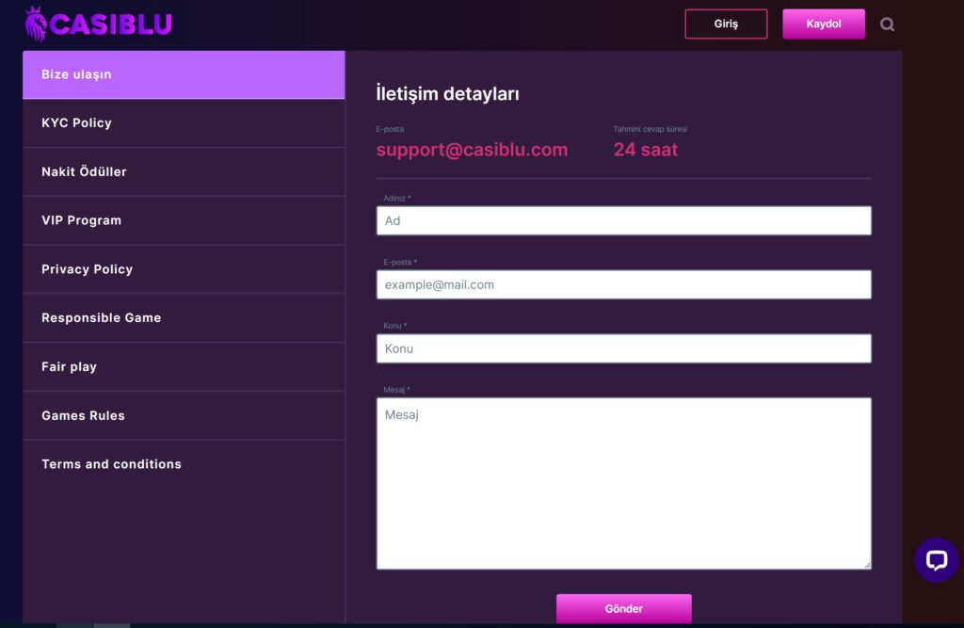
Task: Click the support@casiblu.com email link
Action: pyautogui.click(x=472, y=150)
